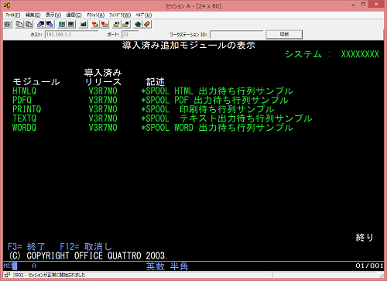Viewport: 387px width, 281px height.
Task: Open the ヘルプ(H) menu
Action: [144, 15]
